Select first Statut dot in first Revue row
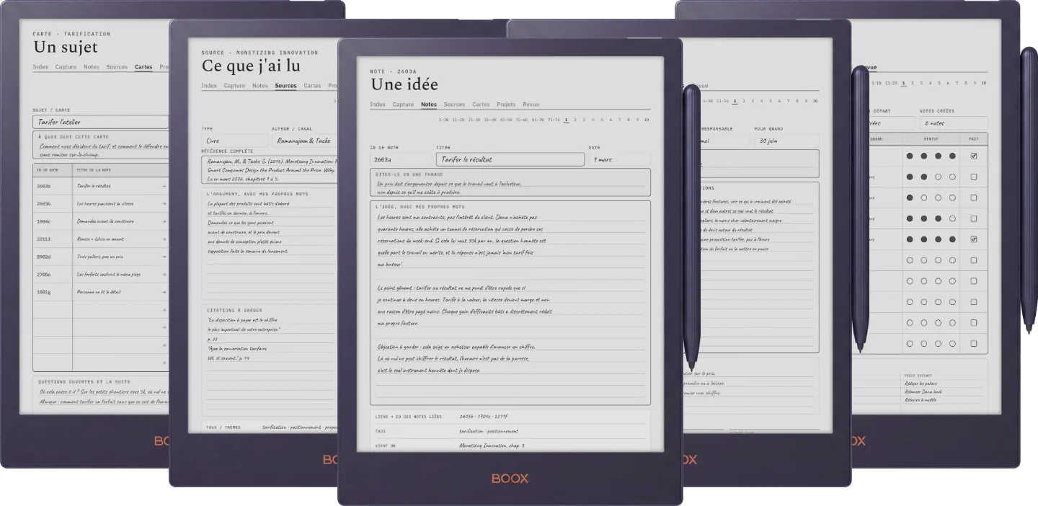Image resolution: width=1038 pixels, height=506 pixels. coord(910,156)
